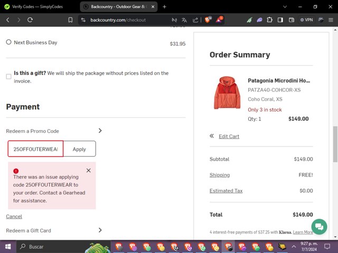Open the Brave Wallet icon
338x253 pixels.
pyautogui.click(x=292, y=20)
